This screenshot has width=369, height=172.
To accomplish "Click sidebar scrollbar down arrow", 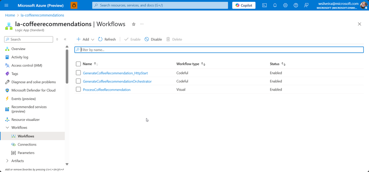I will (x=67, y=164).
